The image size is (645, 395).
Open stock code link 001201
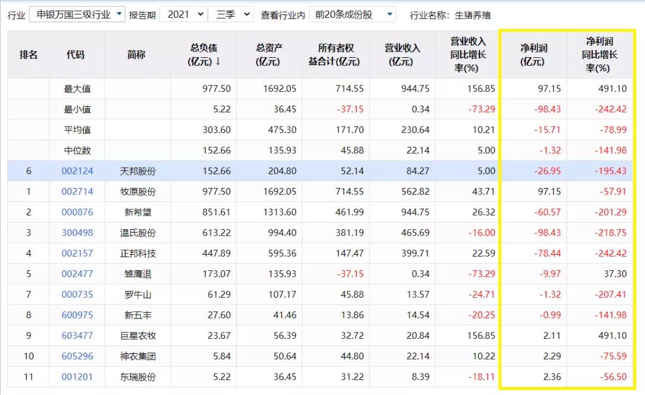tap(77, 377)
